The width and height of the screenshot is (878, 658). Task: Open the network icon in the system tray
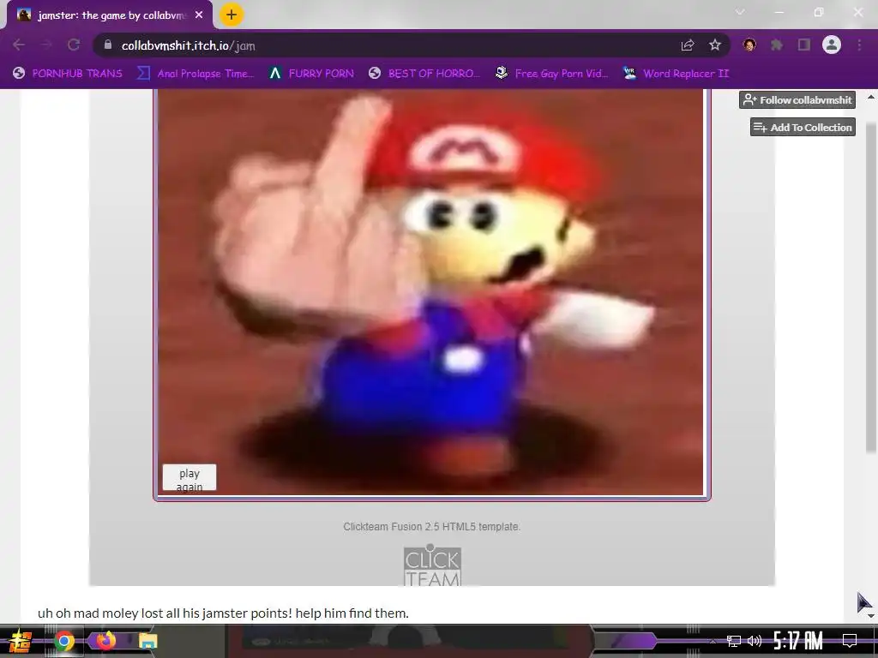(734, 641)
